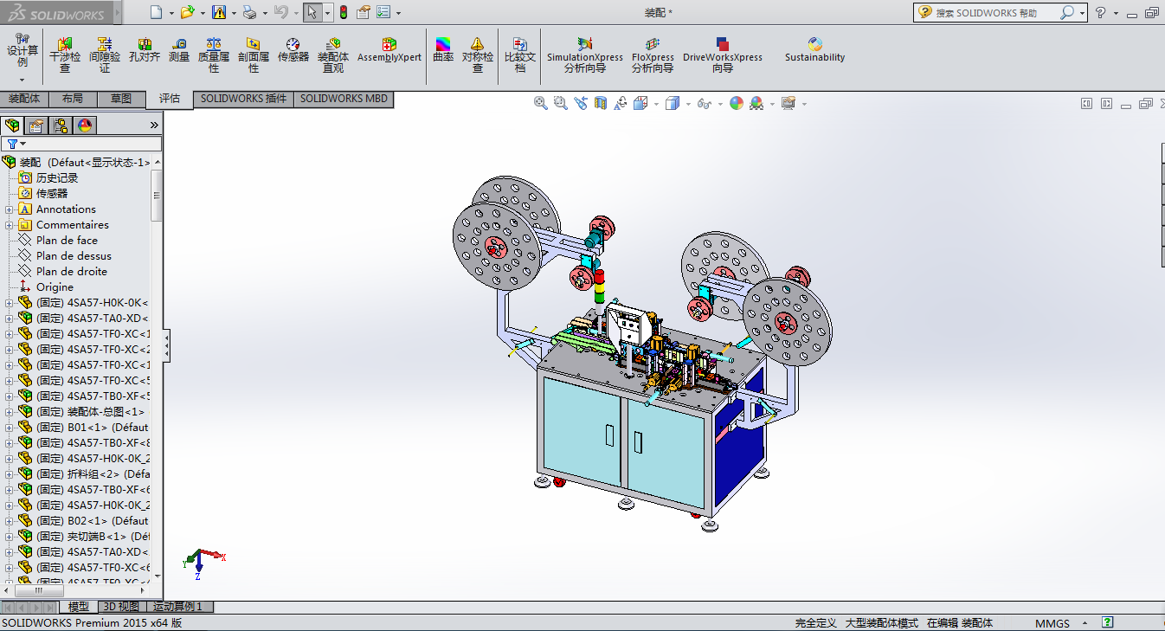The width and height of the screenshot is (1165, 631).
Task: Open the DisplayManager color-ball tab
Action: pyautogui.click(x=85, y=126)
